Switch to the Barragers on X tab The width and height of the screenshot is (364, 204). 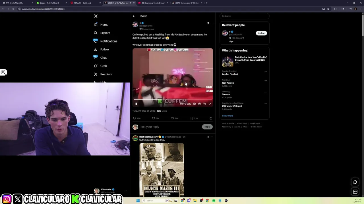point(187,3)
